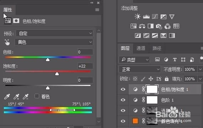
Task: Select the 色阶 1 layer mask thumbnail
Action: 152,100
